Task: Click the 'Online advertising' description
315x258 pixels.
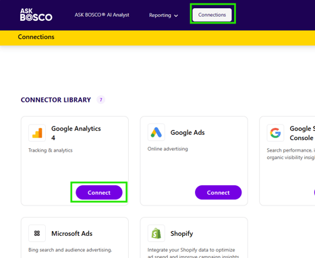Action: (x=167, y=149)
